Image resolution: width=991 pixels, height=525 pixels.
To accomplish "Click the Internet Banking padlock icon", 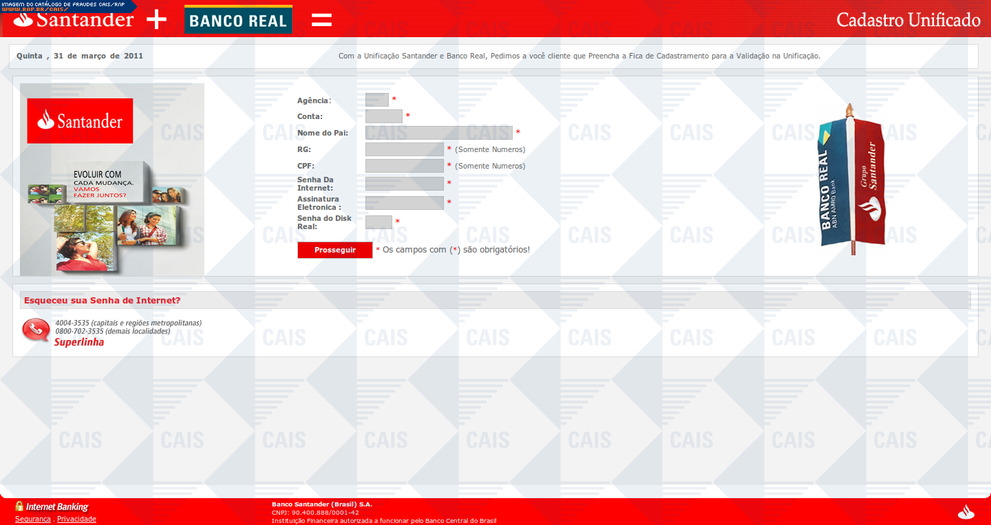I will (x=19, y=506).
